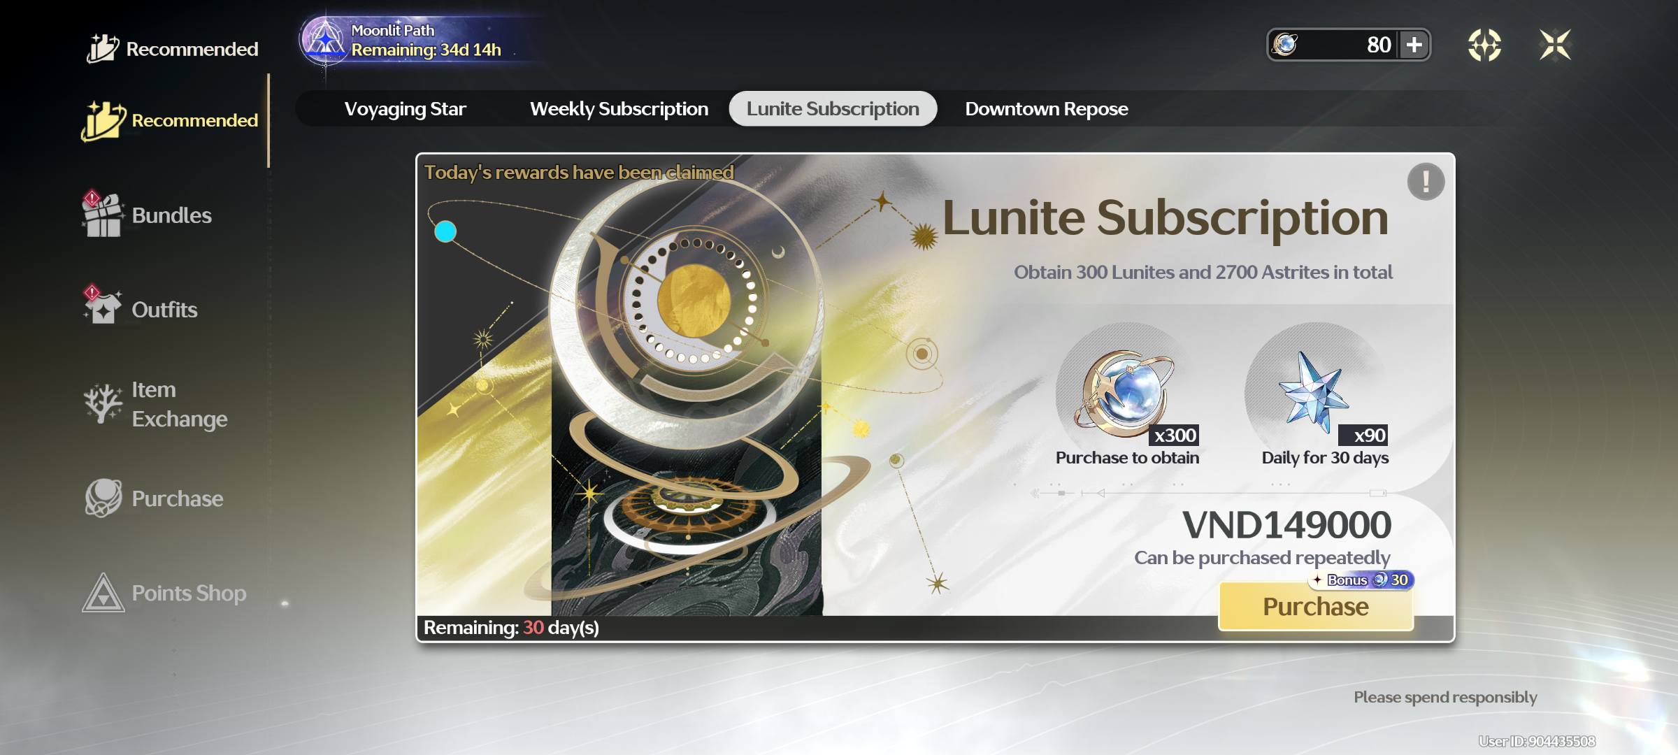Screen dimensions: 1678x755
Task: Open Outfits with the shirt icon
Action: point(103,309)
